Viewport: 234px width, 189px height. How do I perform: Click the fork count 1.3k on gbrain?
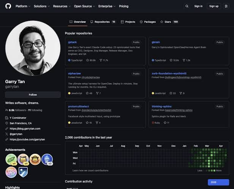tap(187, 60)
